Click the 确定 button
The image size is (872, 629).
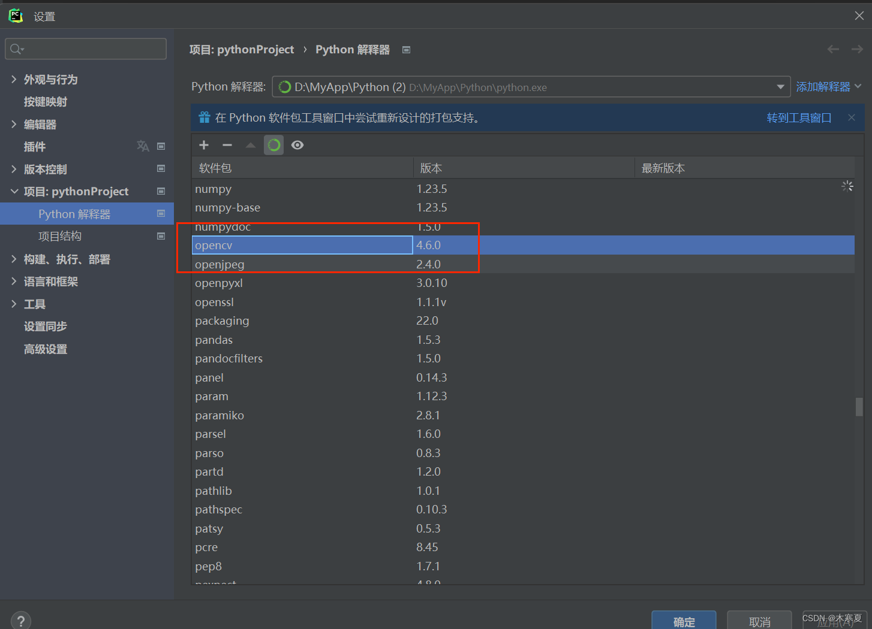point(684,621)
